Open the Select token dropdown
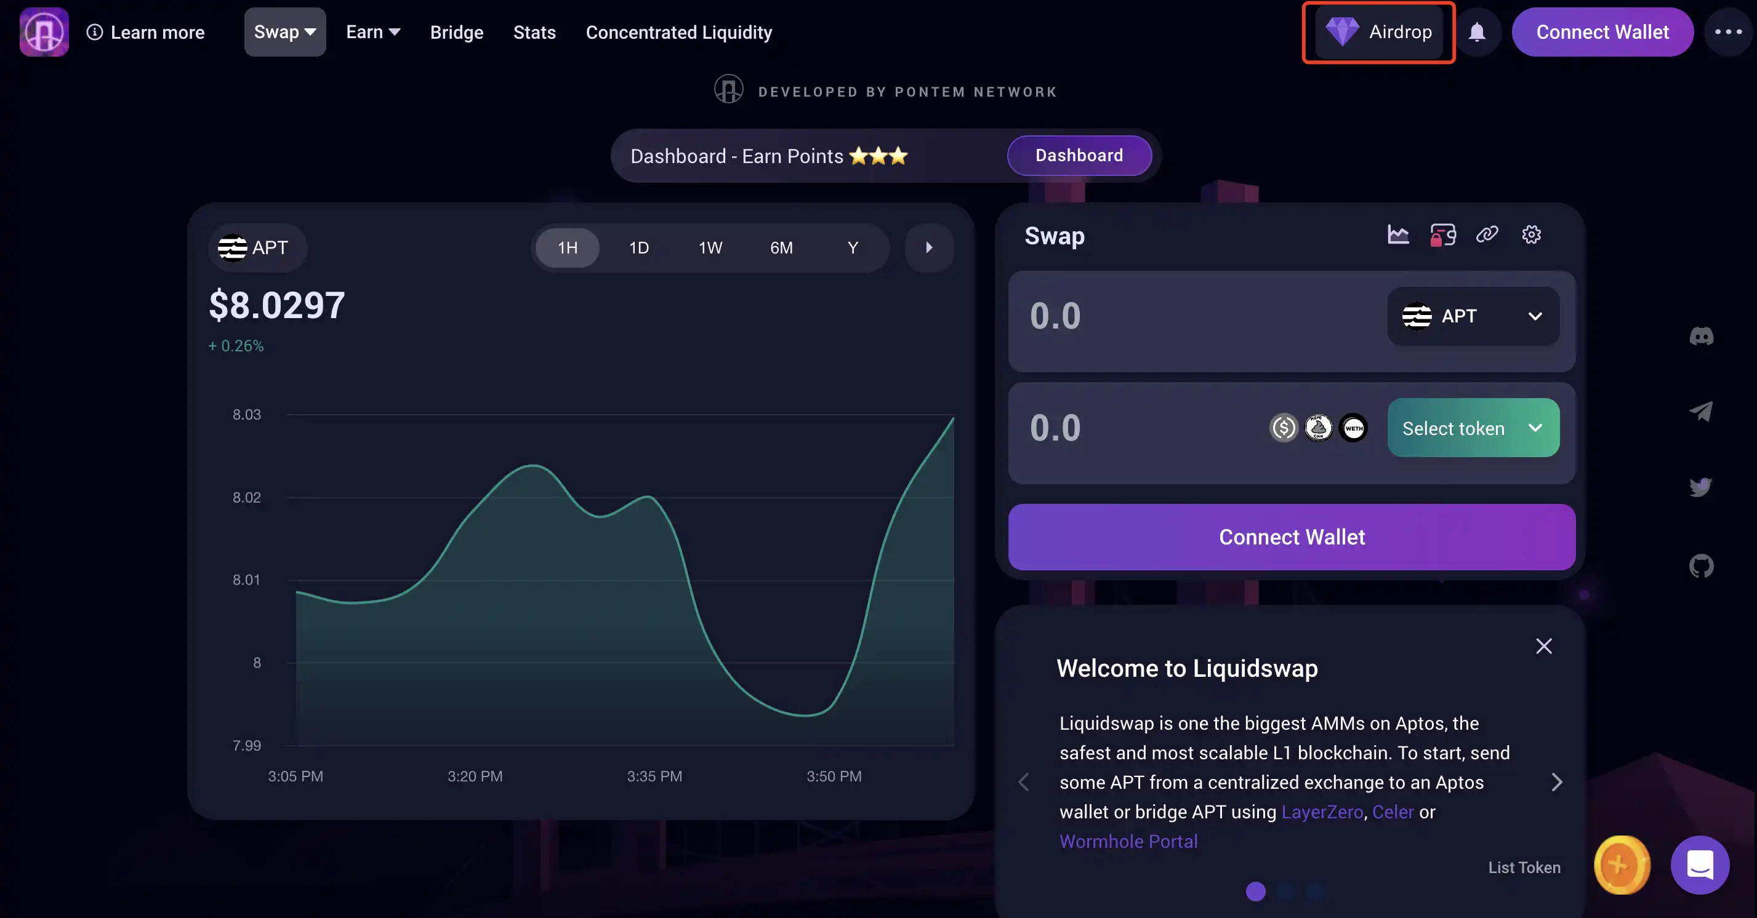 (x=1473, y=428)
